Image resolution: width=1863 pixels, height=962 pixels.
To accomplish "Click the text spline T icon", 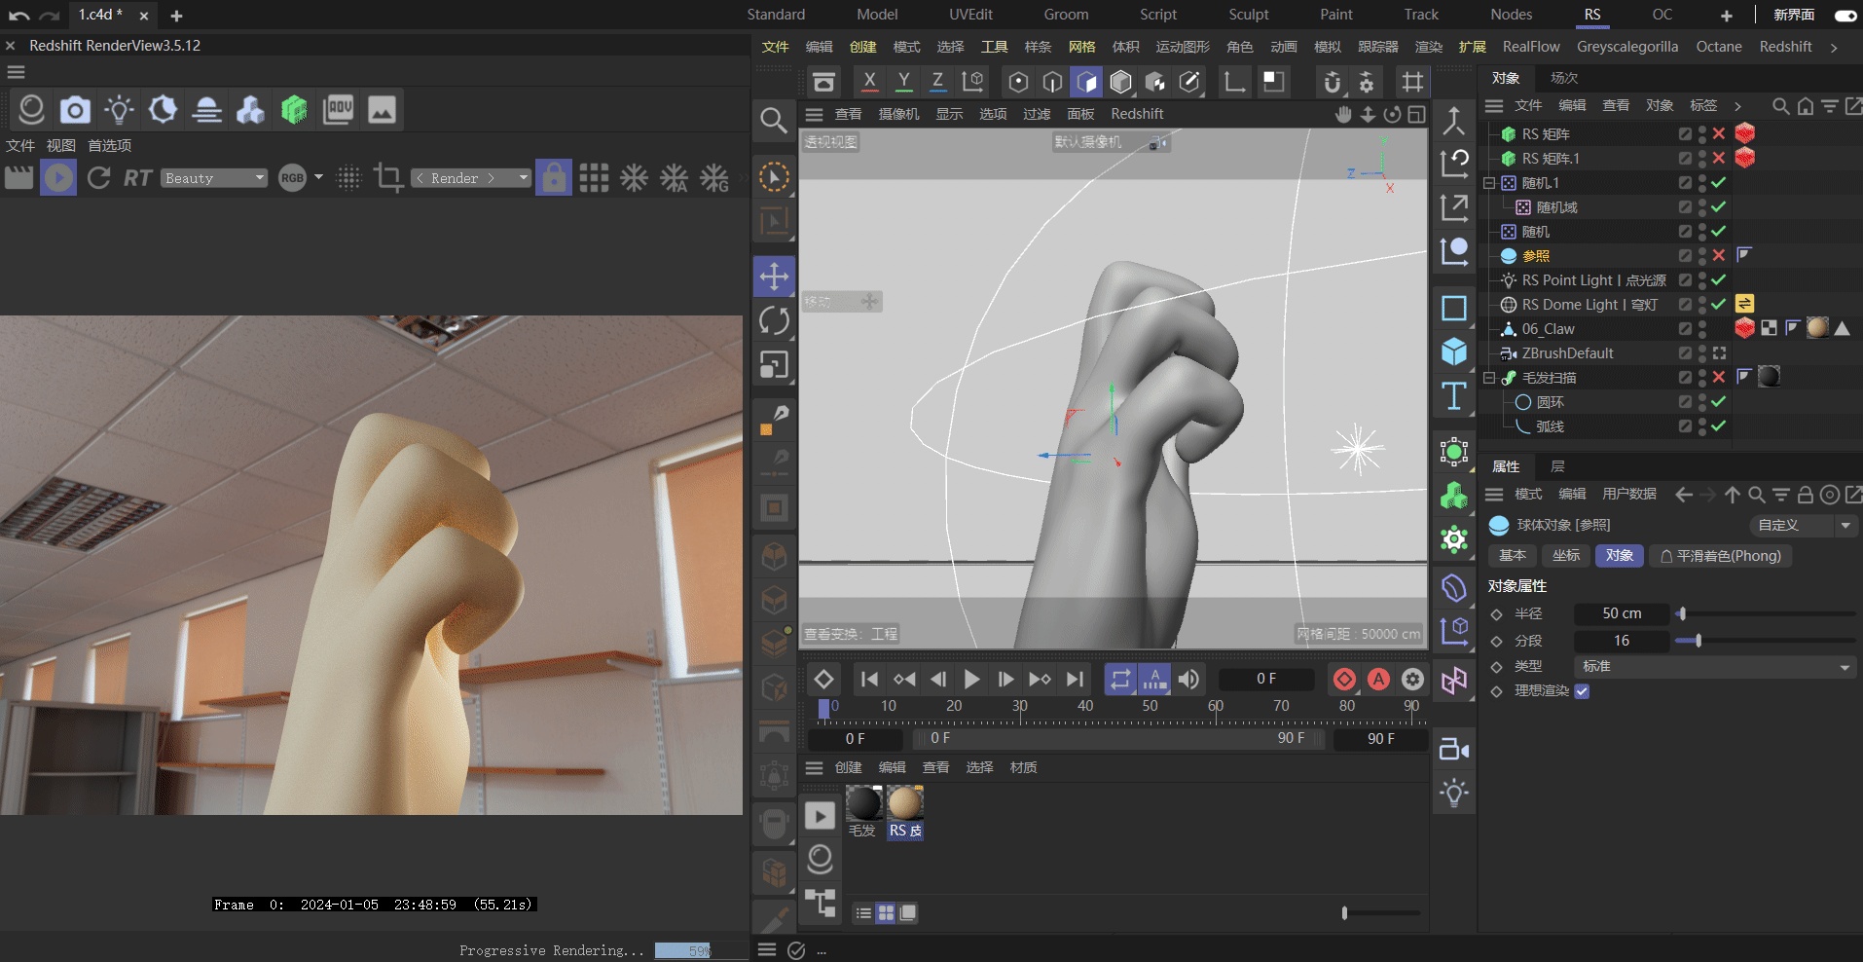I will click(1454, 396).
